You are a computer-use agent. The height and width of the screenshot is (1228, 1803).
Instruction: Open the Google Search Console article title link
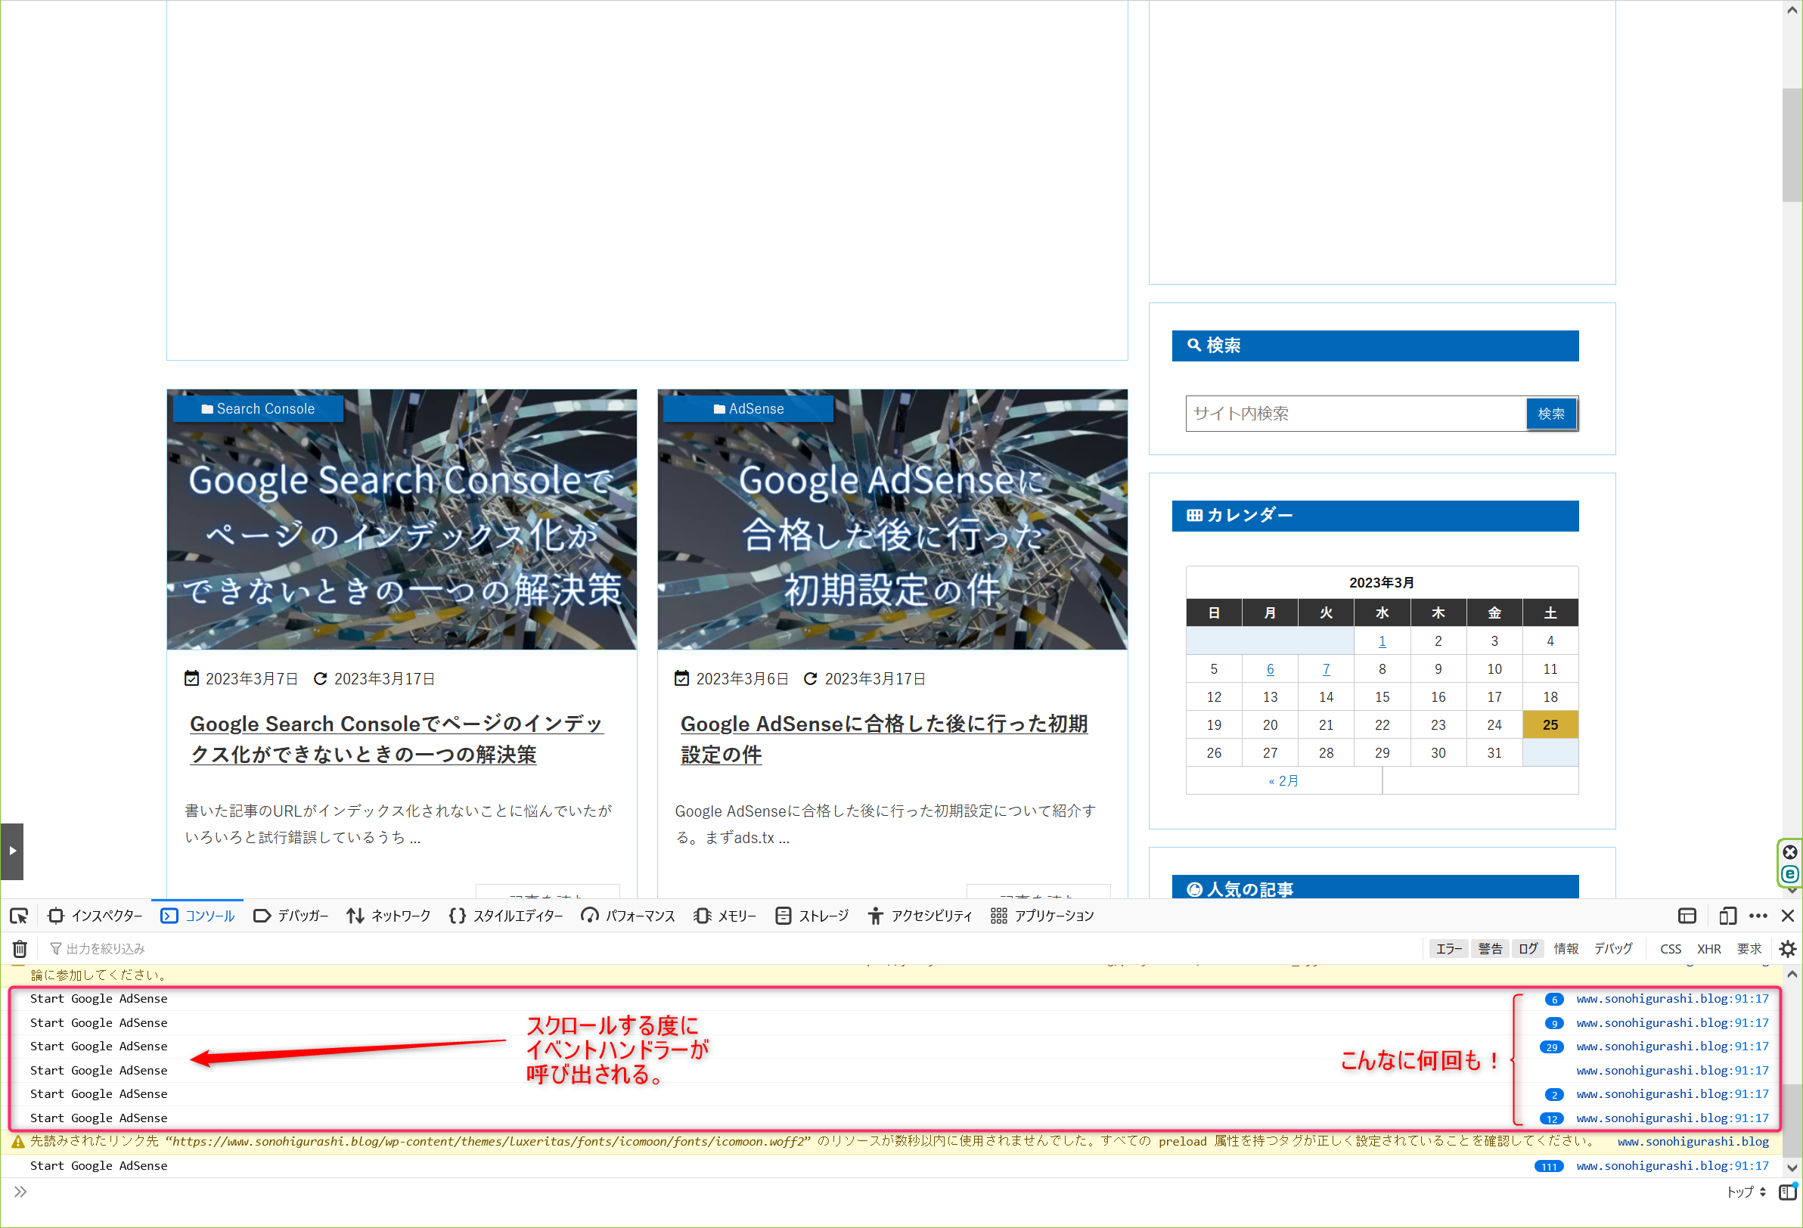click(396, 740)
